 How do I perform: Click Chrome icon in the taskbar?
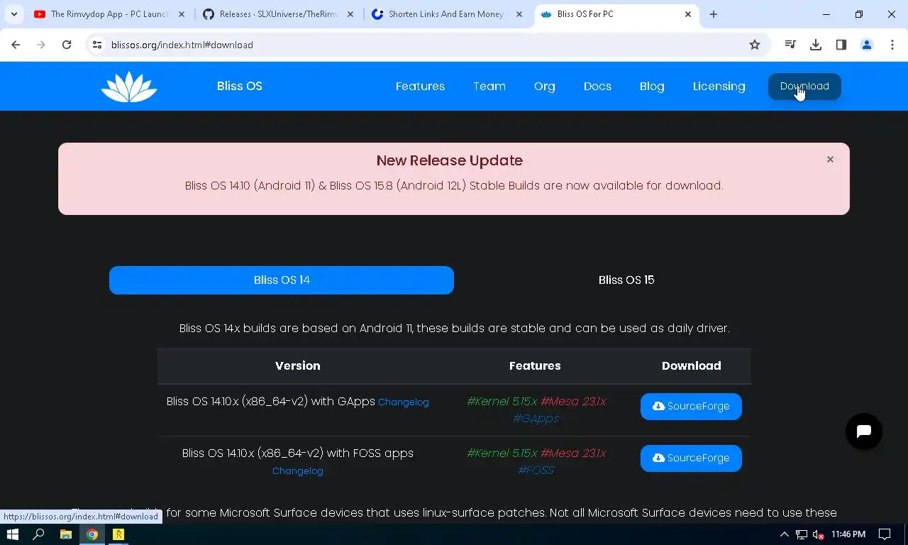tap(92, 534)
